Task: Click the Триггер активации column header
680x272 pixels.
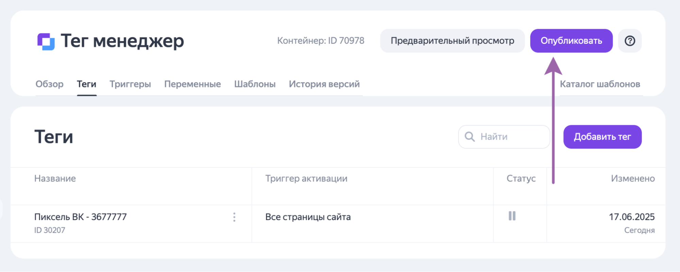Action: (306, 178)
